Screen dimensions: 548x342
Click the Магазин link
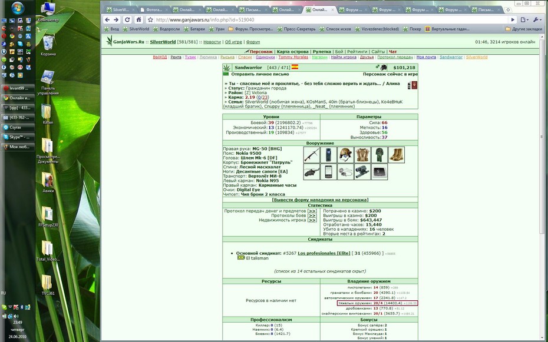[x=319, y=57]
